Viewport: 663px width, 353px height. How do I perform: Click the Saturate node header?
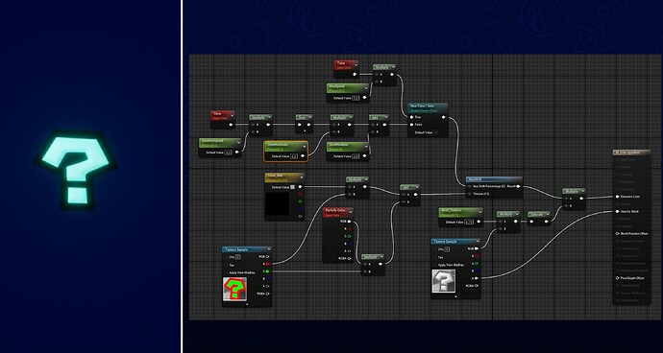tap(539, 215)
